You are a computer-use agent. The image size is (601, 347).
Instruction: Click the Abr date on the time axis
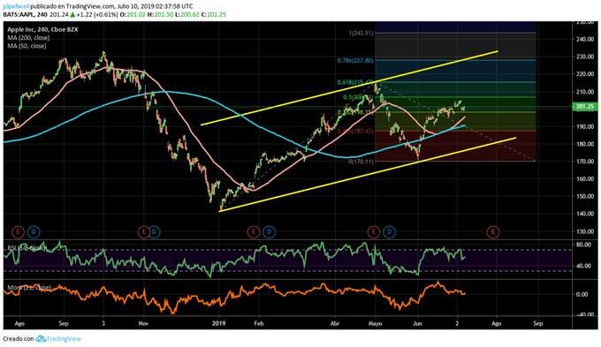point(335,324)
